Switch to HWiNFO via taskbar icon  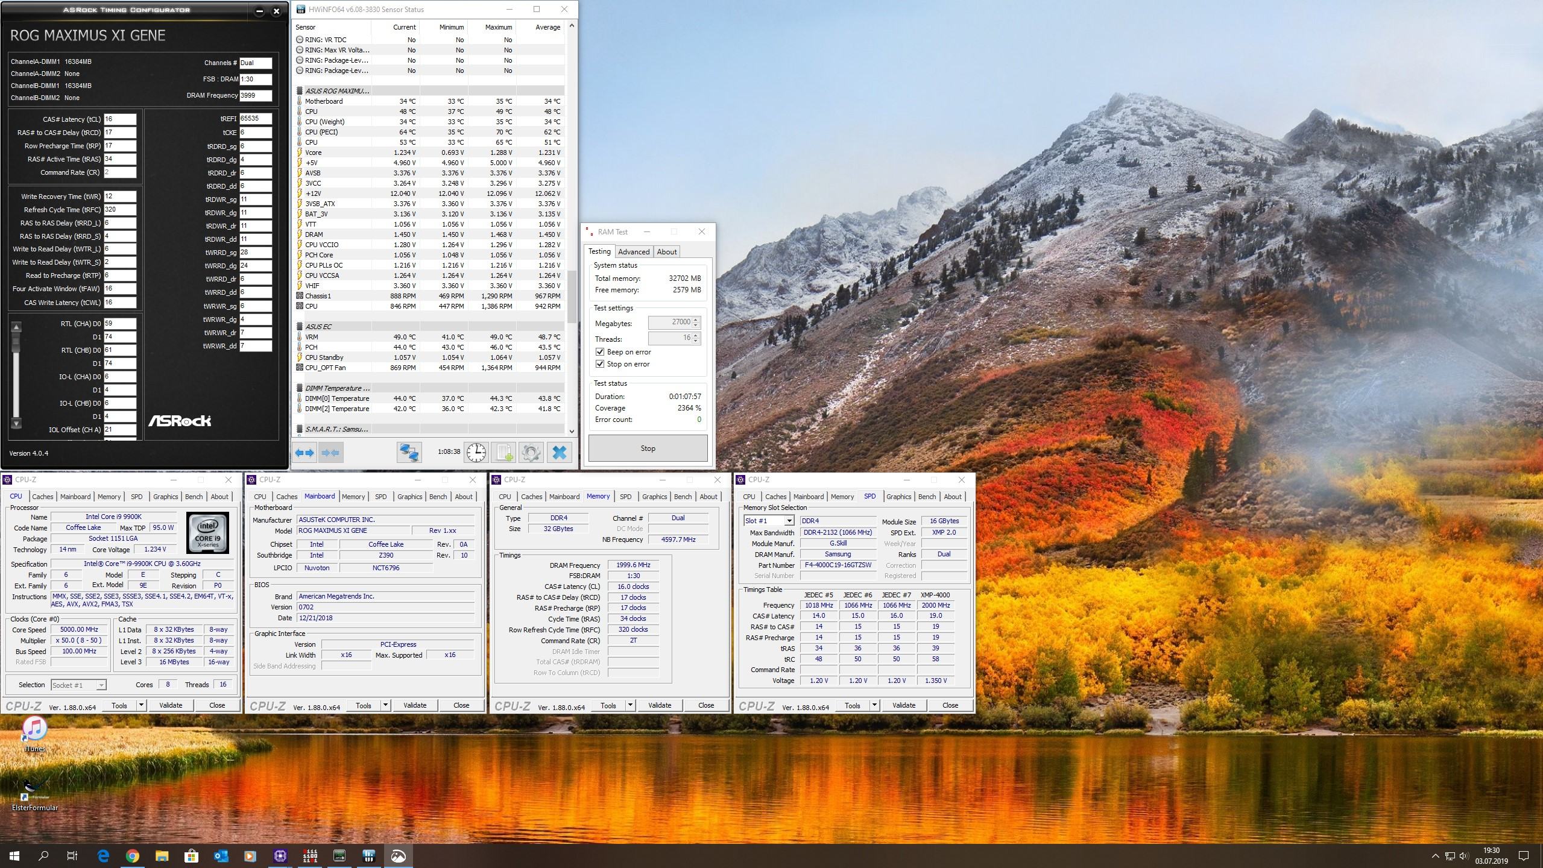tap(369, 855)
